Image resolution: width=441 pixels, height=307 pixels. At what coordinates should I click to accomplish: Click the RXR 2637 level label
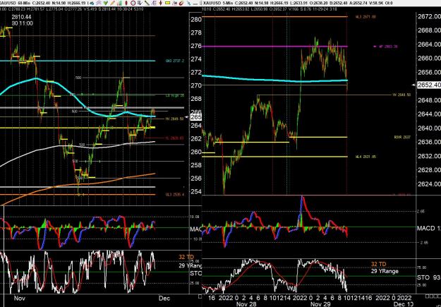[402, 138]
